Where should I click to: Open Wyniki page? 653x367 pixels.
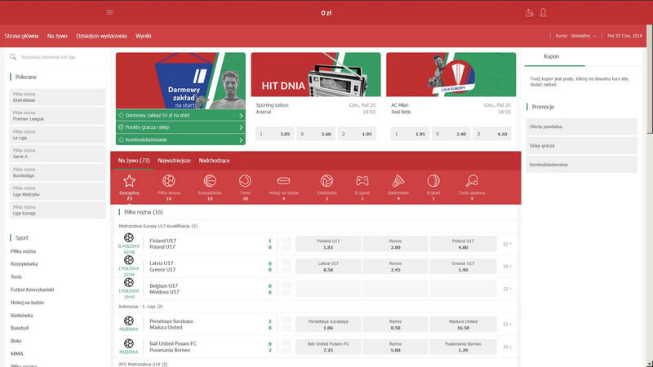144,36
